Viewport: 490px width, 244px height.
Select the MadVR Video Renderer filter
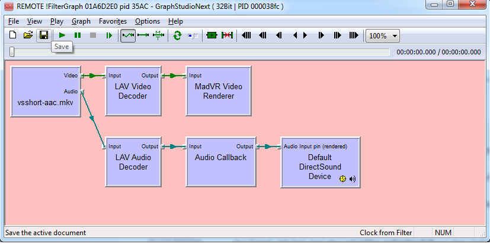point(219,91)
